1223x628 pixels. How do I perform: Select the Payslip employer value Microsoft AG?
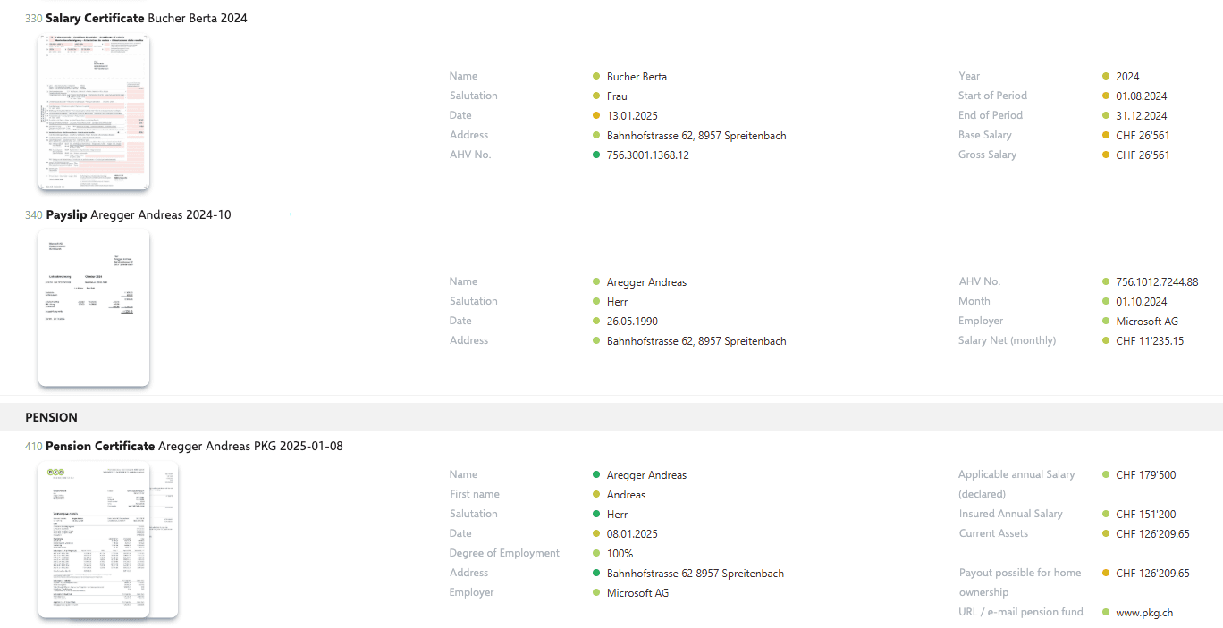pos(1147,321)
